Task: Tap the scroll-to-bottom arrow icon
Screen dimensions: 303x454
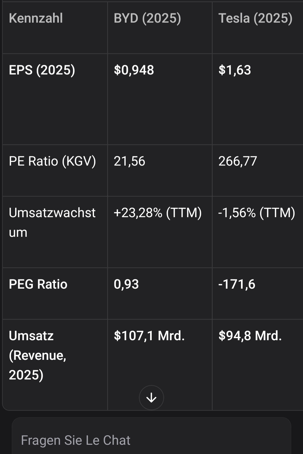Action: pyautogui.click(x=151, y=398)
